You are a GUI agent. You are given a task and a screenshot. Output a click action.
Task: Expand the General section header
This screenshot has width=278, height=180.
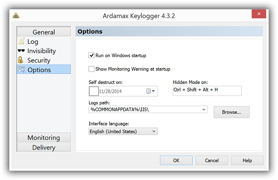pyautogui.click(x=44, y=32)
